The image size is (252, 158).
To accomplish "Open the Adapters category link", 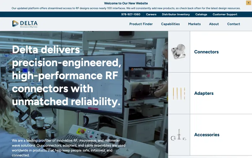I will [204, 93].
